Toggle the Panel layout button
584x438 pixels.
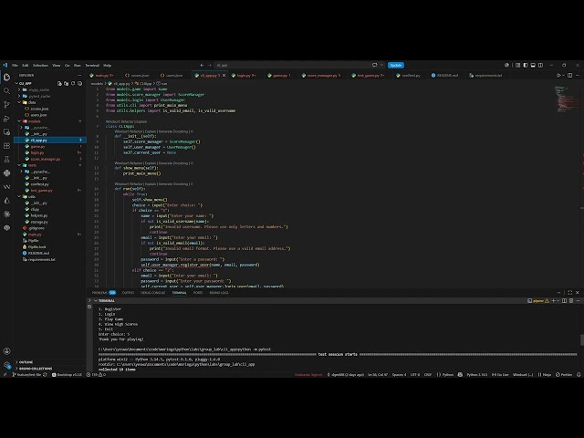[533, 65]
